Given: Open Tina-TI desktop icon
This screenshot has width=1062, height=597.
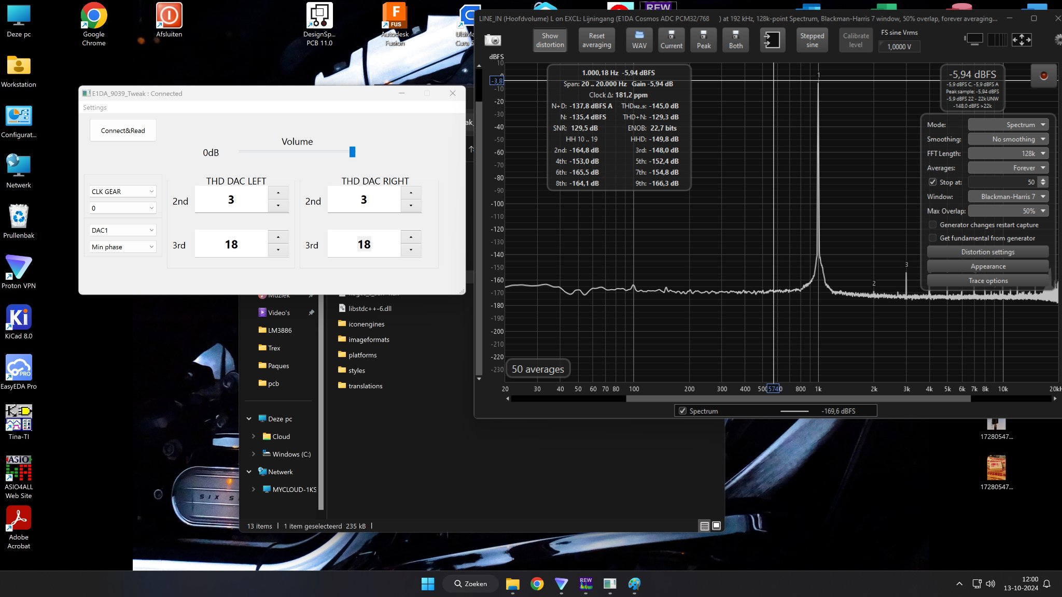Looking at the screenshot, I should [x=19, y=422].
